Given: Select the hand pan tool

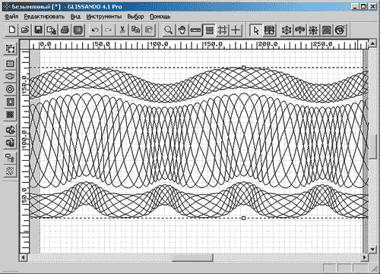Looking at the screenshot, I should 182,30.
